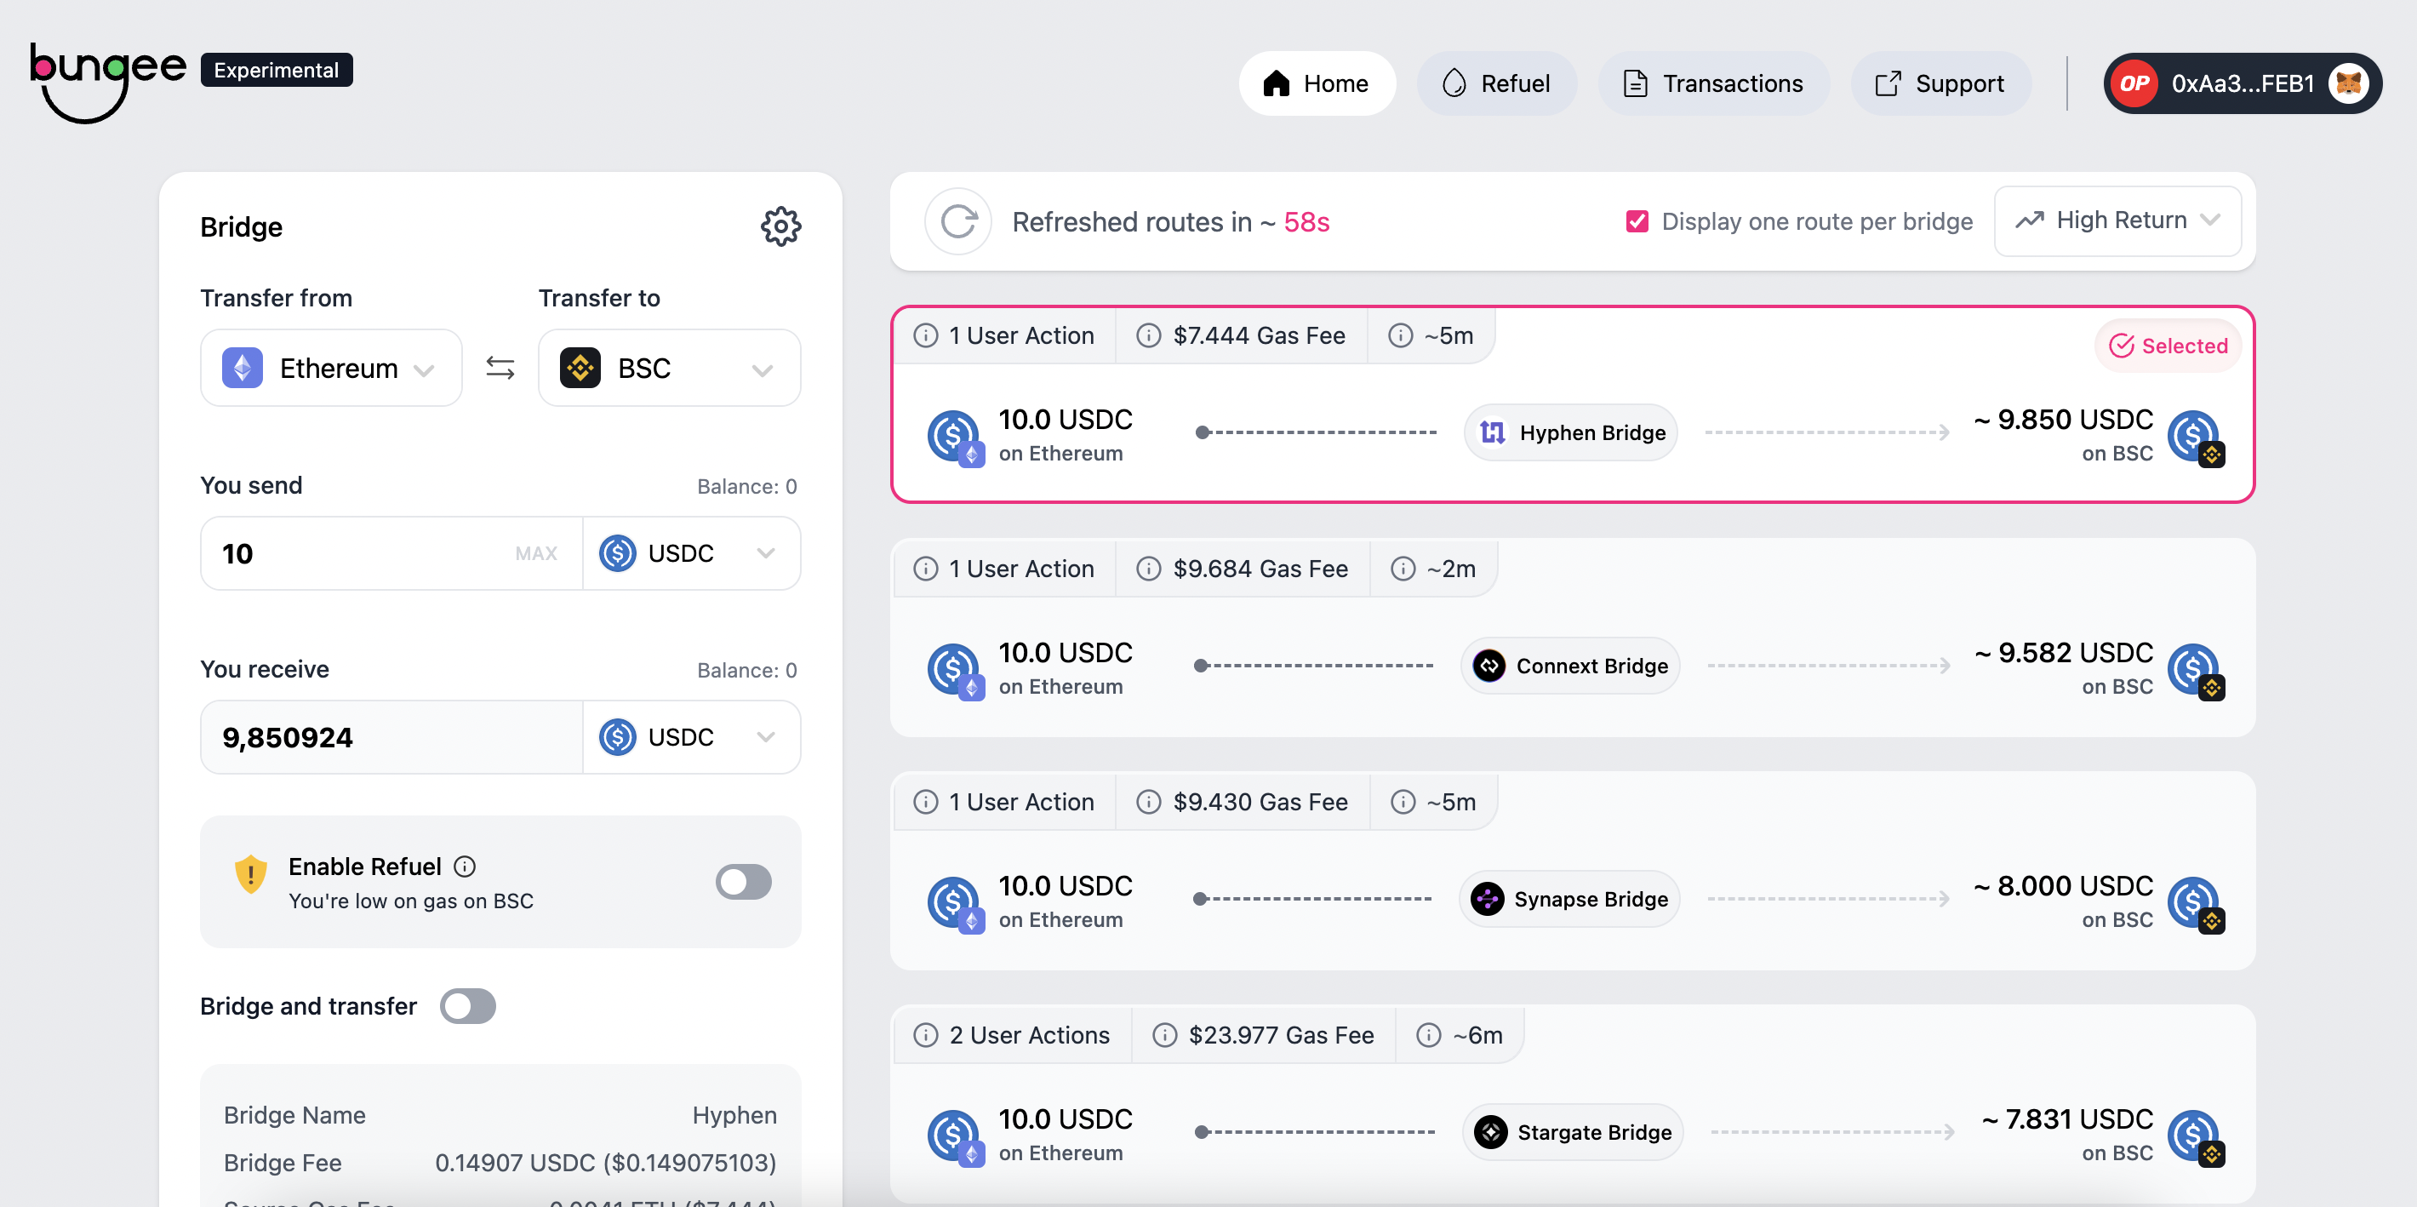2417x1207 pixels.
Task: Click the You receive amount field
Action: pyautogui.click(x=391, y=738)
